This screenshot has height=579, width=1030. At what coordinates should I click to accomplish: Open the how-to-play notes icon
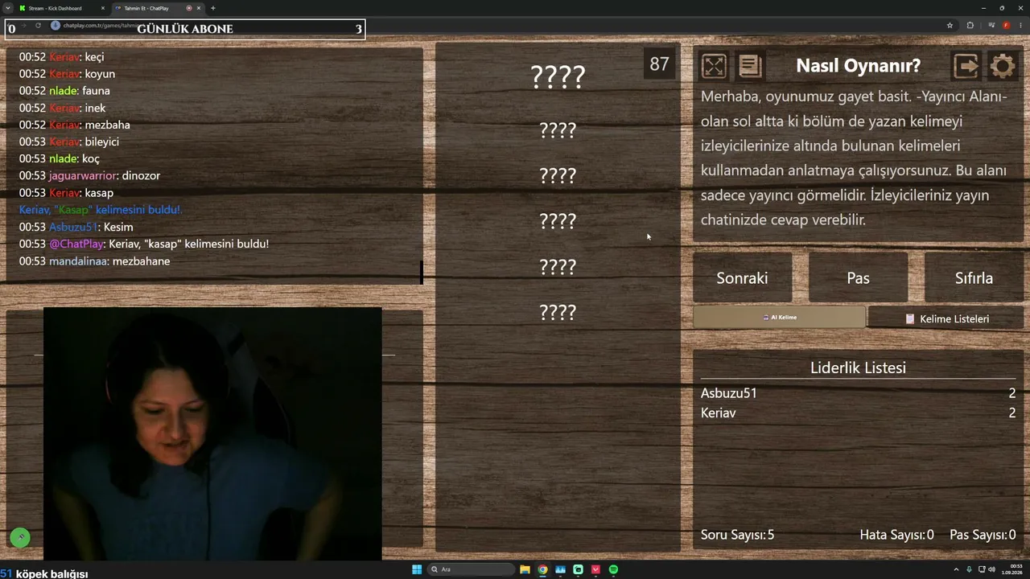[x=750, y=66]
